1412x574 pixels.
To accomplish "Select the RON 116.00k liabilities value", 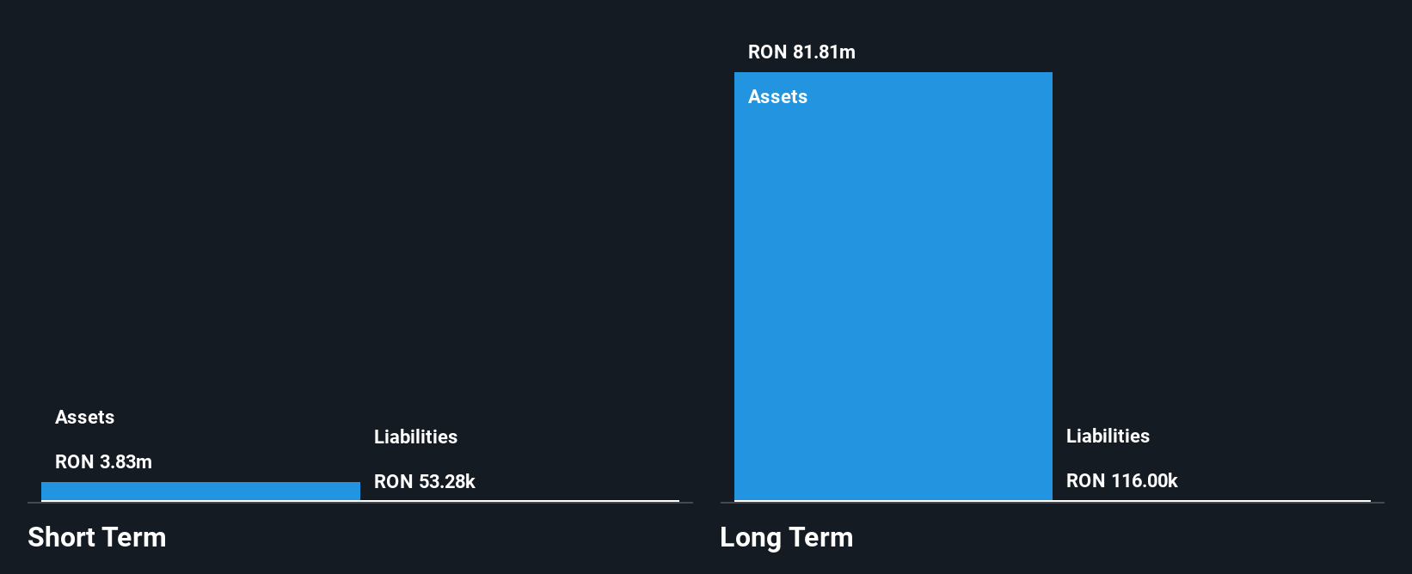I will click(x=1122, y=481).
